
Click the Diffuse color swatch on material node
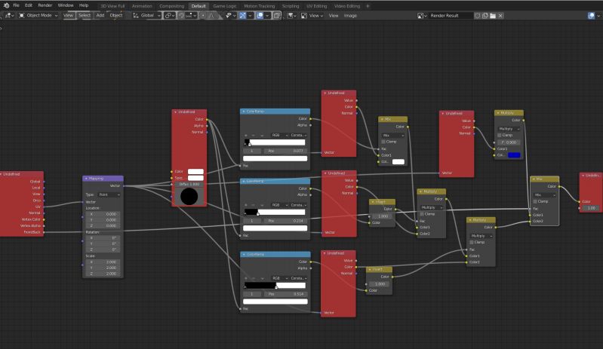tap(195, 172)
